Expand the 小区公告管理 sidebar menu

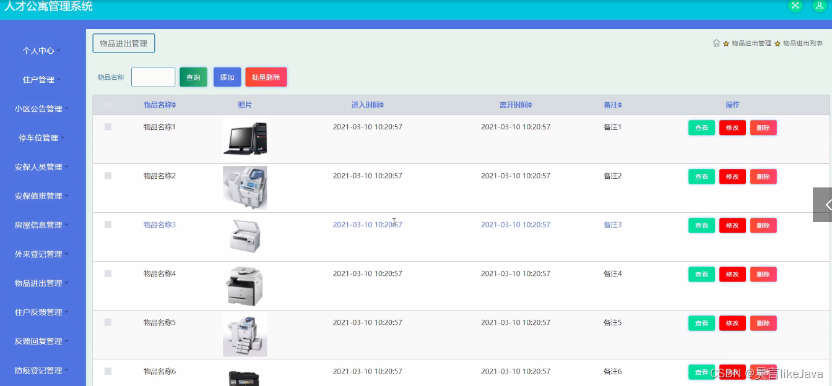click(x=42, y=109)
